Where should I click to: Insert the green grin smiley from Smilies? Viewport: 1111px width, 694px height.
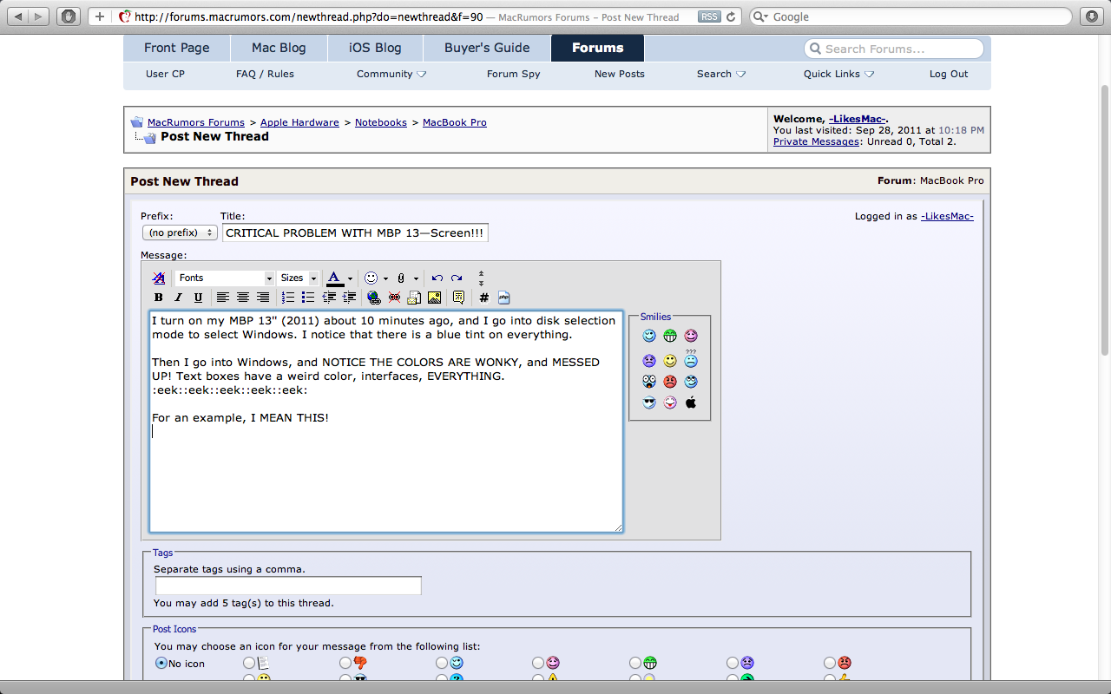[670, 336]
